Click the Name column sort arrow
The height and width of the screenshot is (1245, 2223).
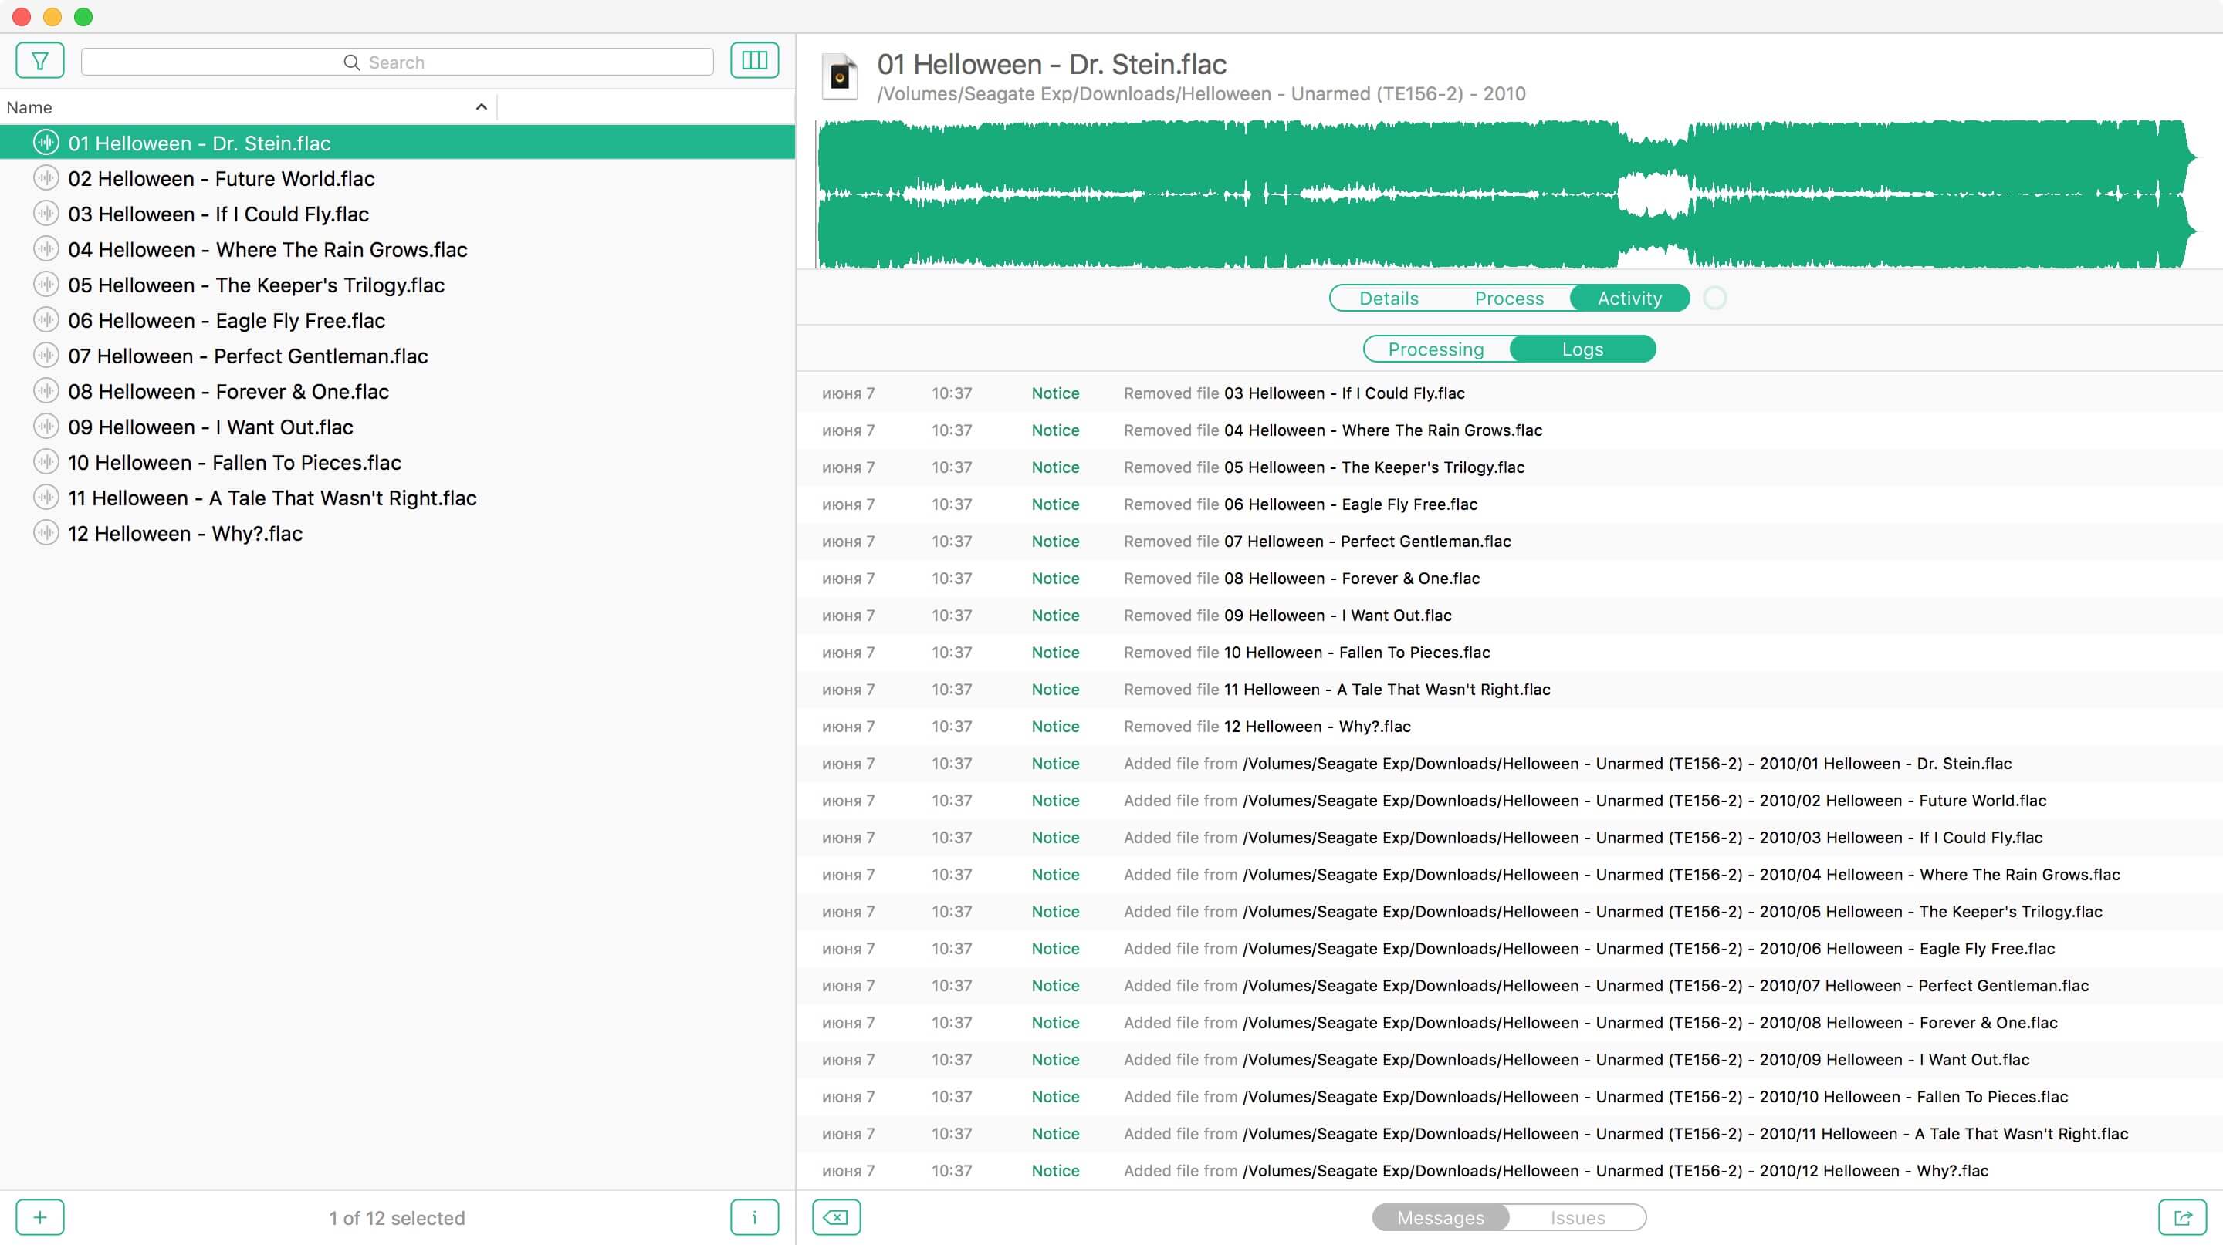click(482, 107)
